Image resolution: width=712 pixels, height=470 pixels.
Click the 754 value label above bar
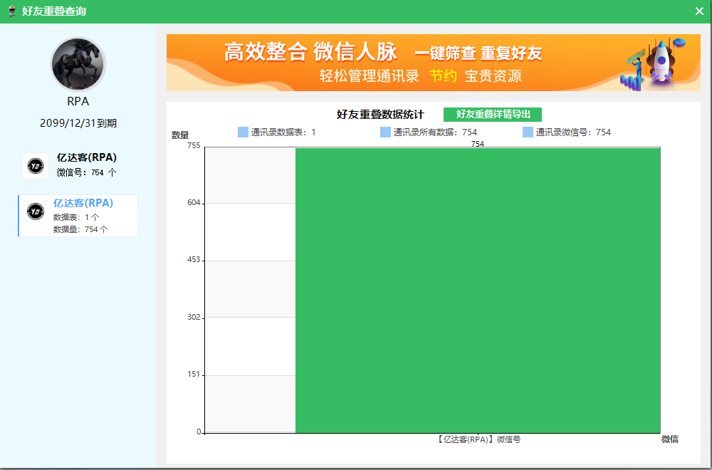(478, 144)
